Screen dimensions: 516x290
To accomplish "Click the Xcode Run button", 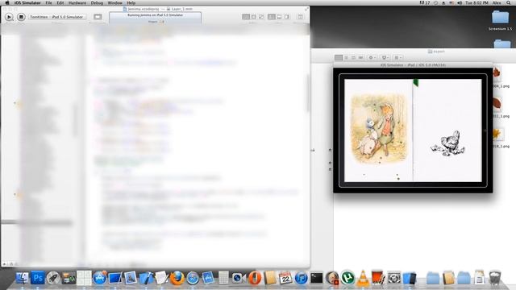I will point(9,17).
